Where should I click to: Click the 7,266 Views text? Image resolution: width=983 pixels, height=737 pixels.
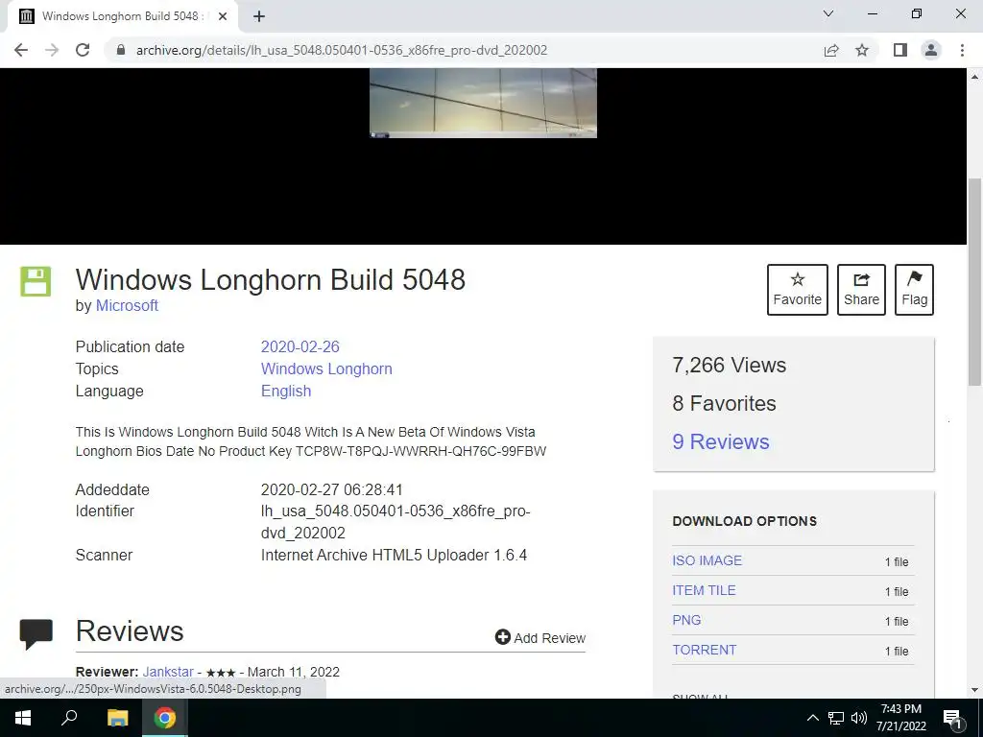(x=730, y=366)
